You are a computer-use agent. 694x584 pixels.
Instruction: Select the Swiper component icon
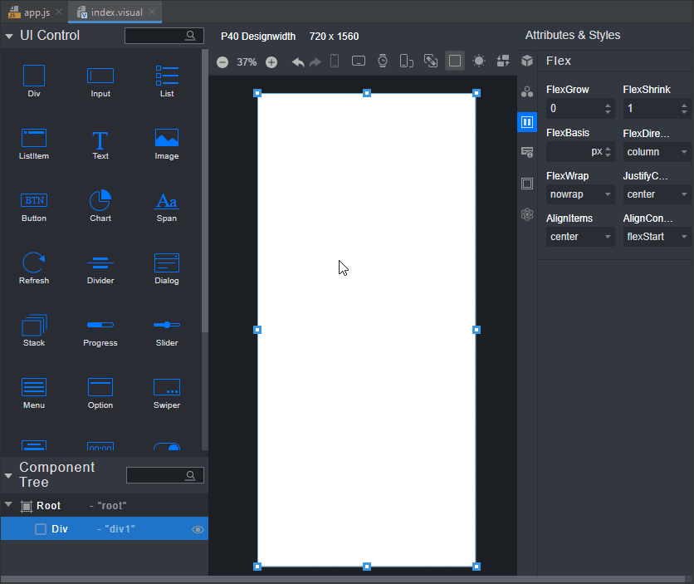[167, 387]
